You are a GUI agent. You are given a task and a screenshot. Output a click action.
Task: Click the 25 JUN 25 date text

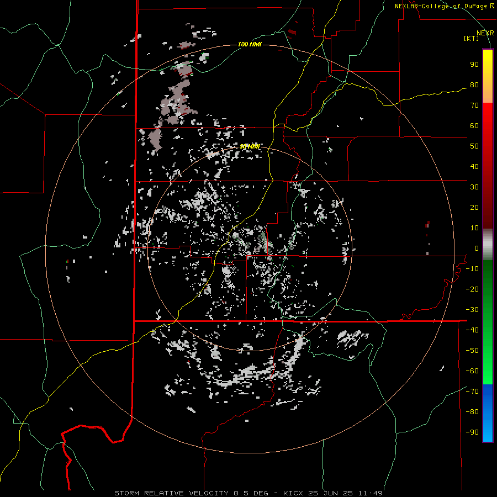click(331, 493)
